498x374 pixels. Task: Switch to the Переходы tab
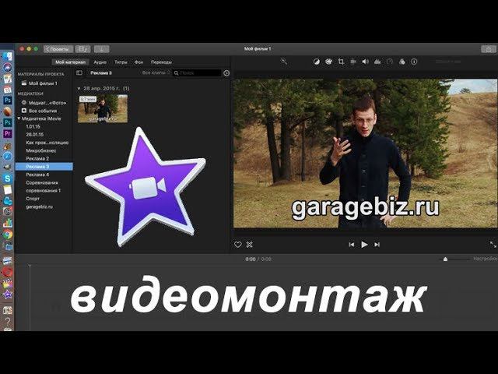161,62
